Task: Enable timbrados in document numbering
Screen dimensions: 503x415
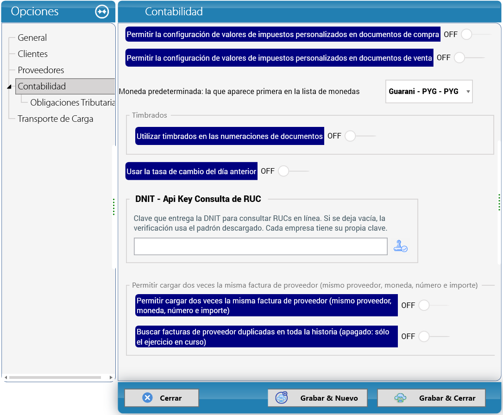Action: (x=360, y=136)
